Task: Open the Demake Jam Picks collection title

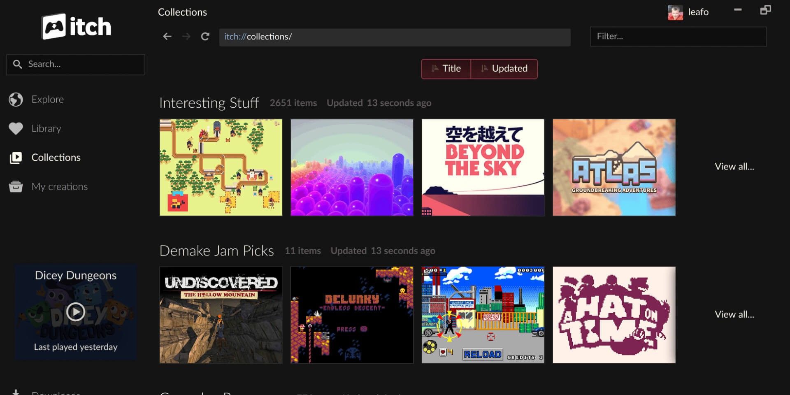Action: click(x=217, y=251)
